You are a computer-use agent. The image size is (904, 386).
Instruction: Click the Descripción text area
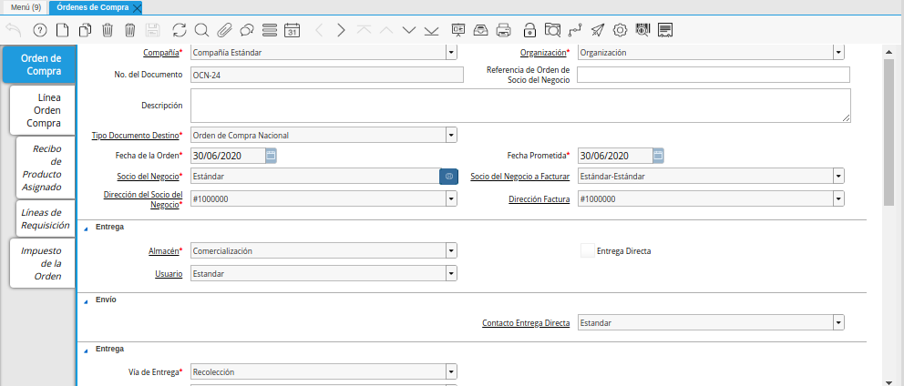[519, 106]
